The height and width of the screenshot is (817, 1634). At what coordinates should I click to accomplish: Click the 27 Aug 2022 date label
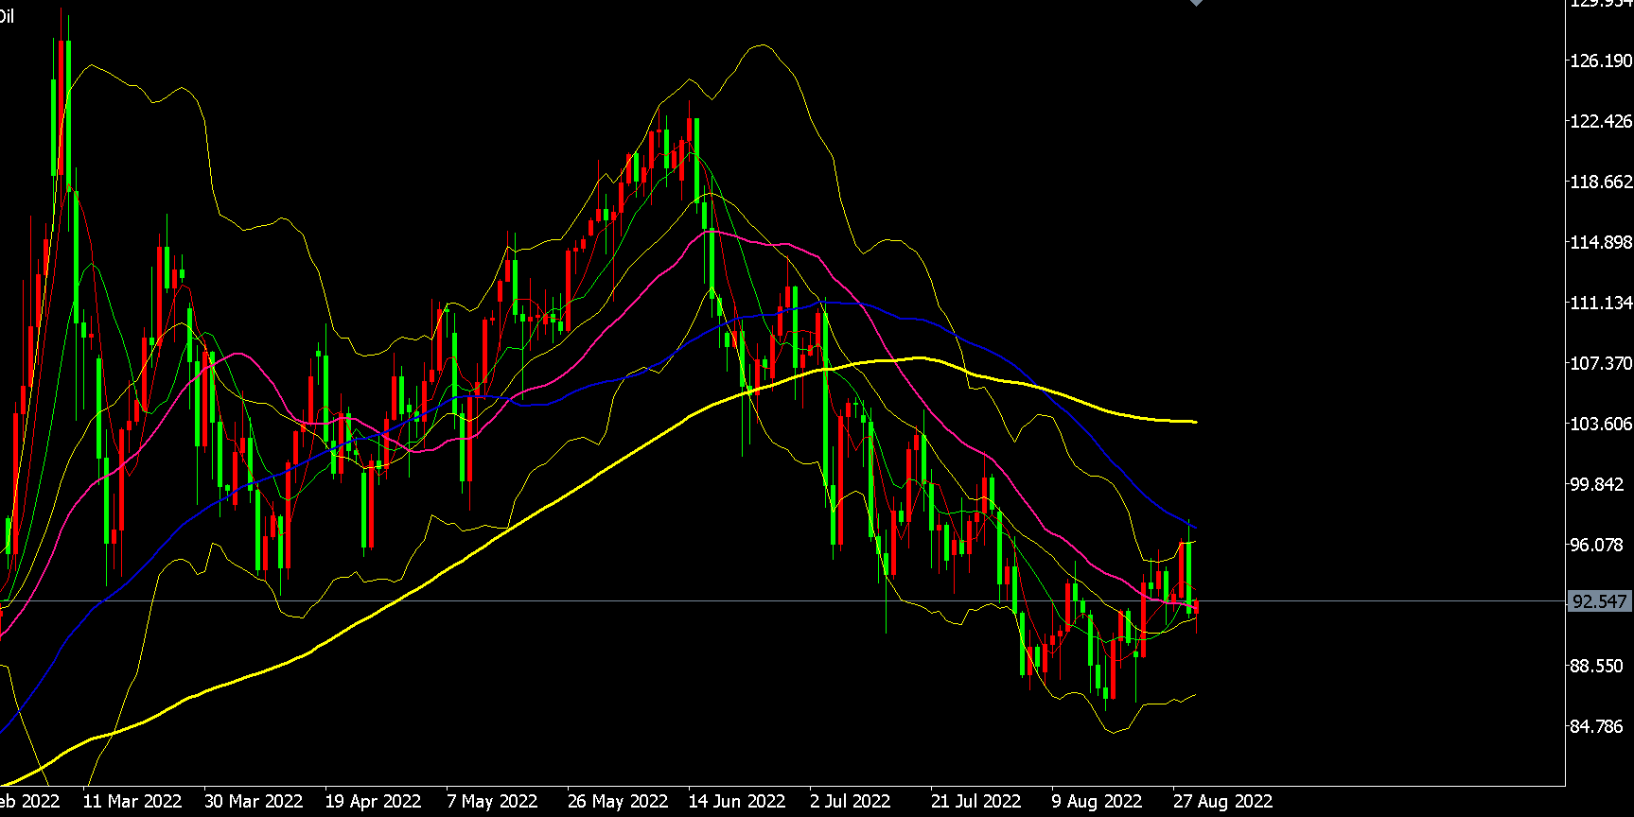1223,801
